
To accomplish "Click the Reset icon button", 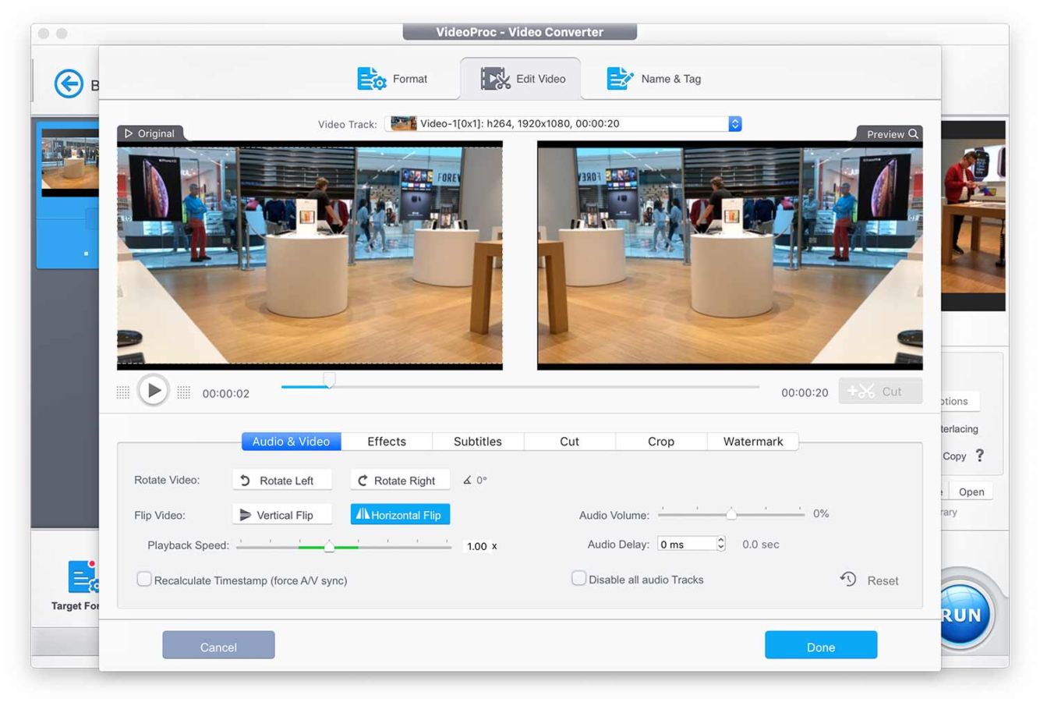I will tap(848, 579).
